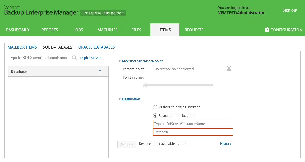This screenshot has height=162, width=305.
Task: Collapse the Destination section triangle
Action: click(x=120, y=99)
